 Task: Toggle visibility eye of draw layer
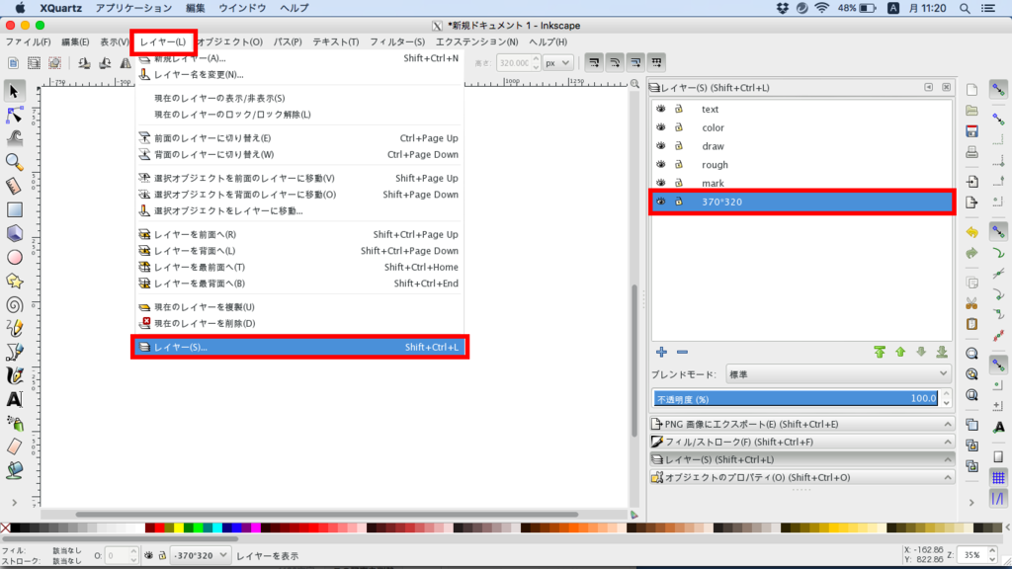click(x=661, y=146)
